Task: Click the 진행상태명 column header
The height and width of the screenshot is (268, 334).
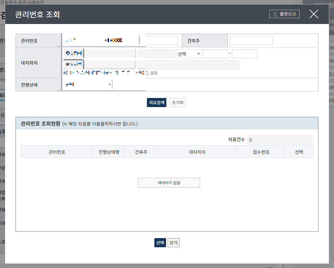Action: pyautogui.click(x=109, y=151)
